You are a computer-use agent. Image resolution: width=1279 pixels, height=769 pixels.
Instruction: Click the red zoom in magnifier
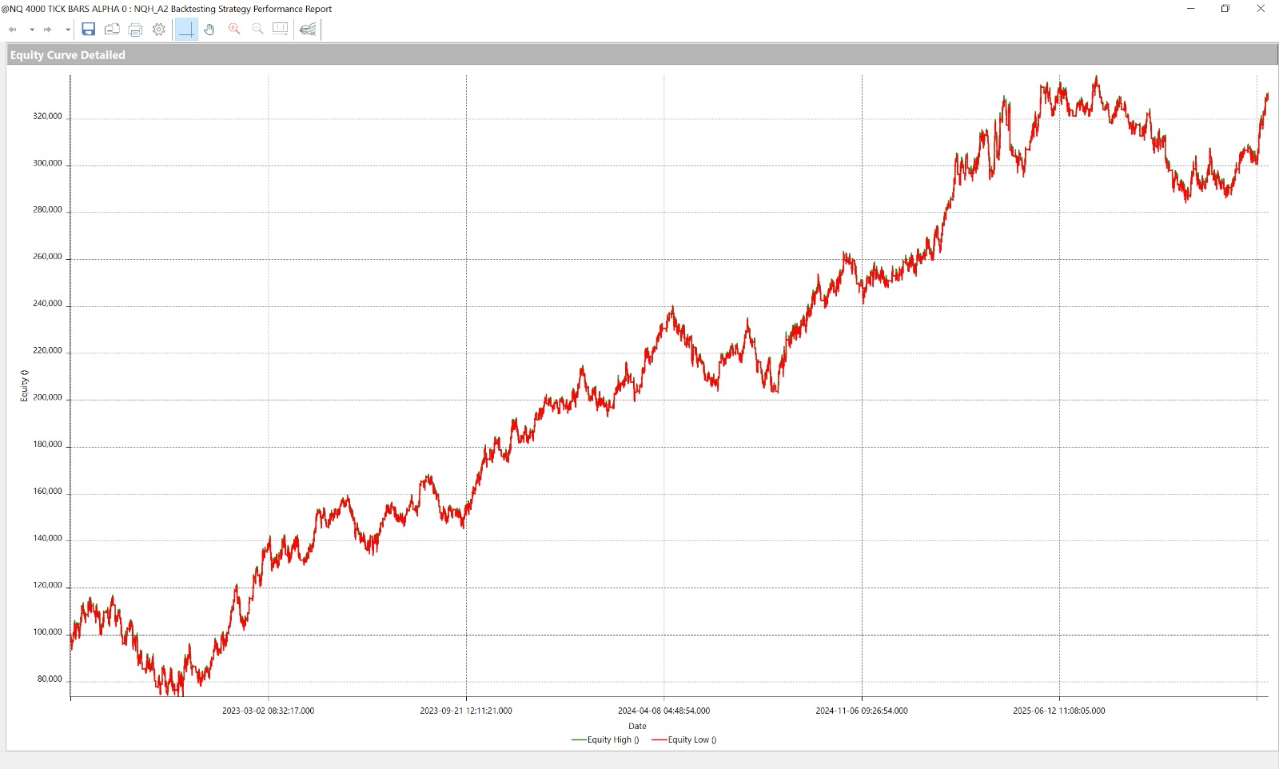coord(234,30)
